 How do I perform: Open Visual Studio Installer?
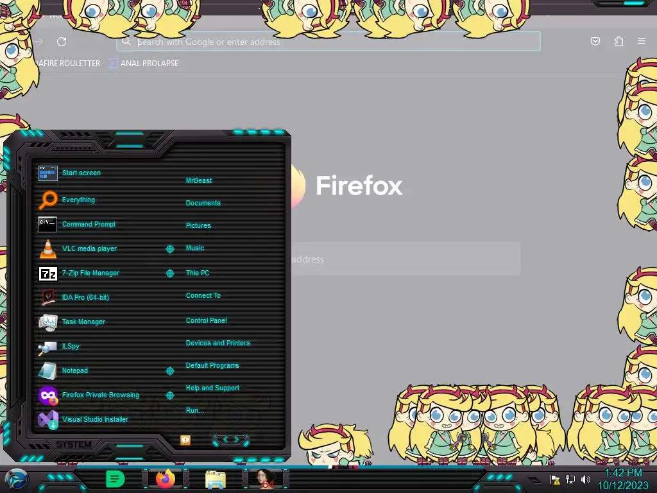95,419
